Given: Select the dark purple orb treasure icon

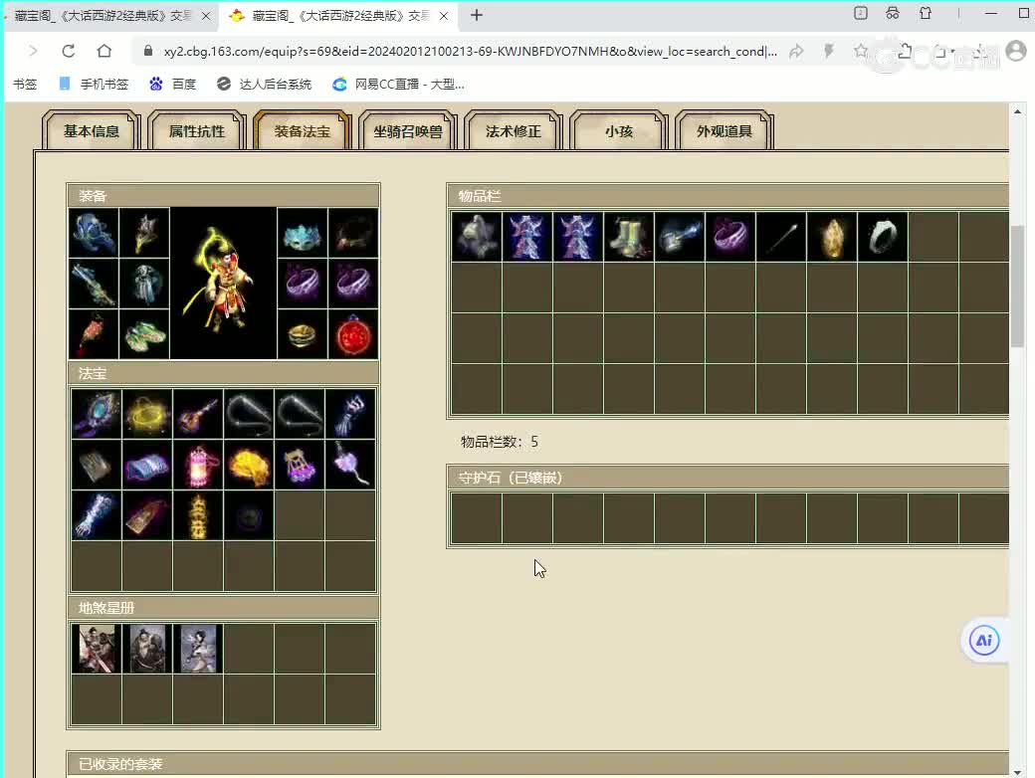Looking at the screenshot, I should (249, 515).
